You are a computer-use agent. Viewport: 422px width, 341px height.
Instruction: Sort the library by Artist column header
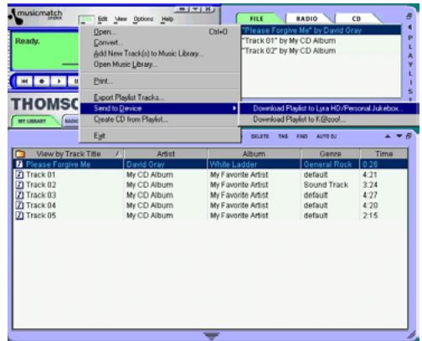[x=166, y=153]
